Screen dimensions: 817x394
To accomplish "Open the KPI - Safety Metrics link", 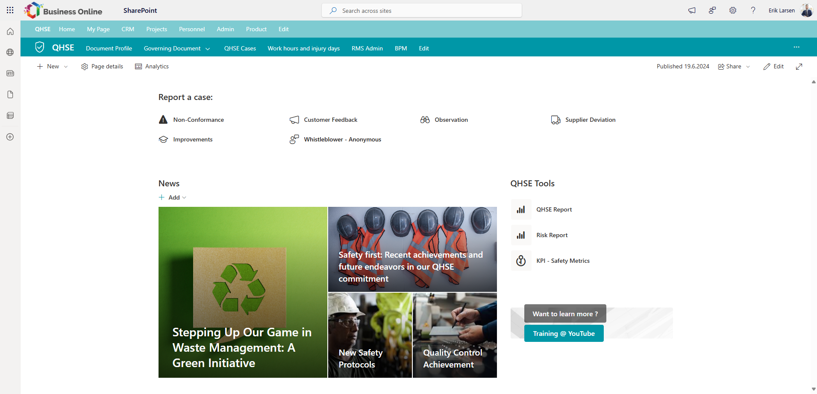I will coord(563,261).
